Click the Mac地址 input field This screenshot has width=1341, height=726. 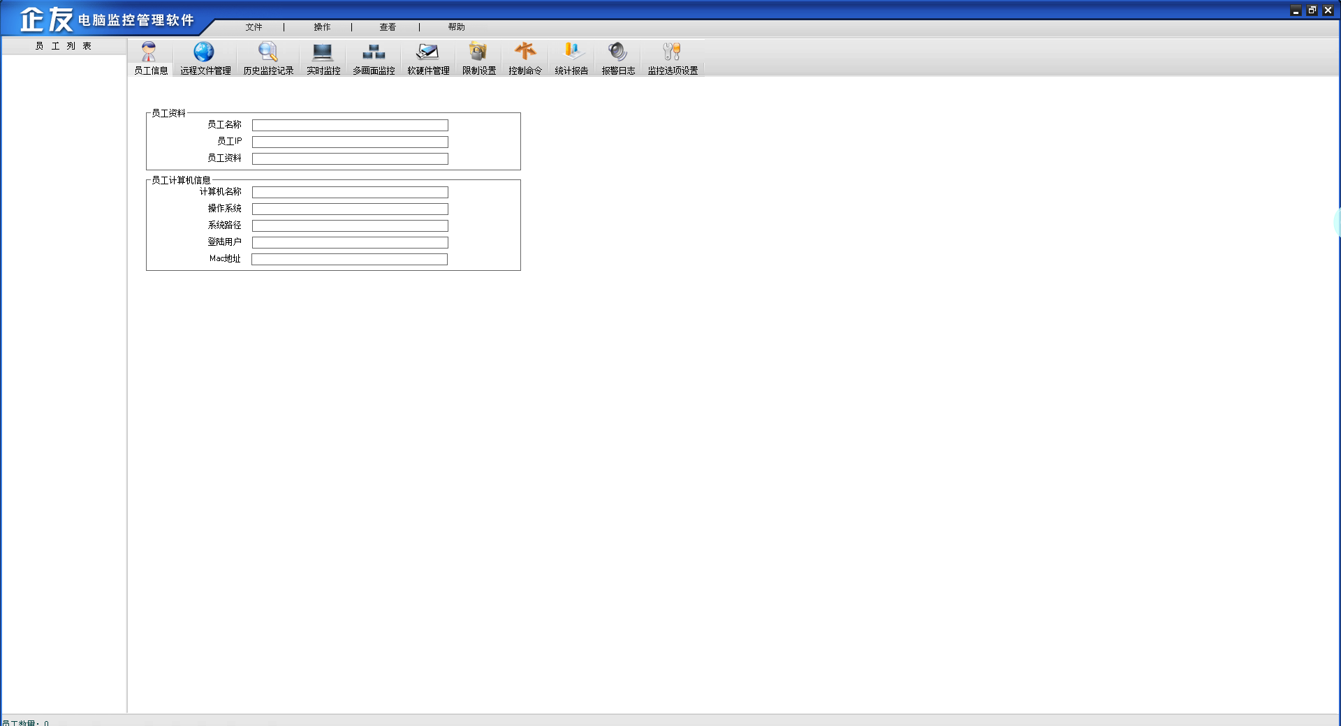tap(349, 259)
